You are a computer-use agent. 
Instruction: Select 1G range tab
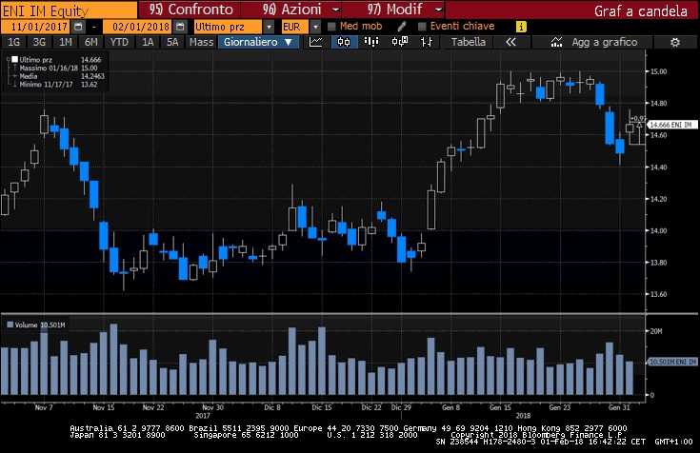click(x=14, y=42)
